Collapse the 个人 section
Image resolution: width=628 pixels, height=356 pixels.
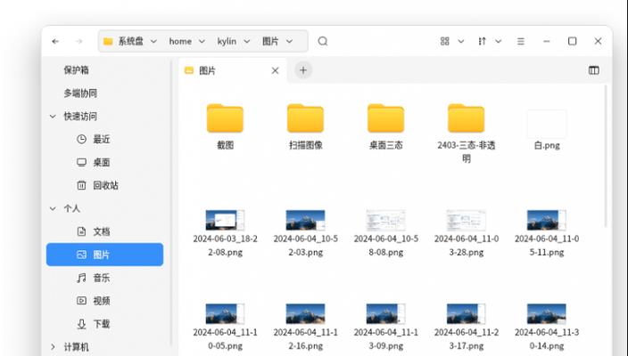(53, 208)
